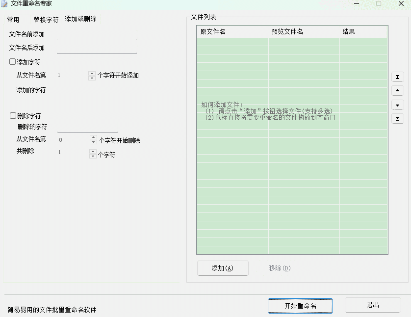Screen dimensions: 411x317
Task: Switch to the 常用 tab
Action: (x=14, y=20)
